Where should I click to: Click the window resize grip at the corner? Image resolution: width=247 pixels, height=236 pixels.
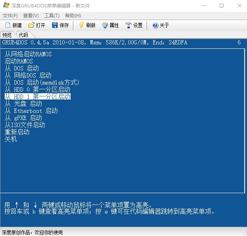click(245, 233)
